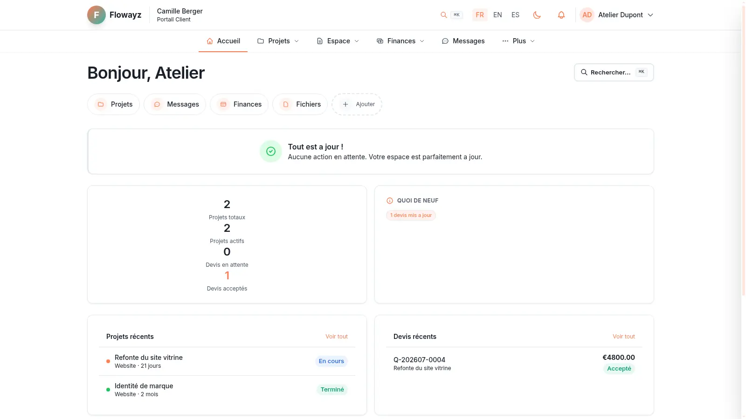This screenshot has width=746, height=419.
Task: Click the Projets nav folder icon
Action: click(261, 41)
